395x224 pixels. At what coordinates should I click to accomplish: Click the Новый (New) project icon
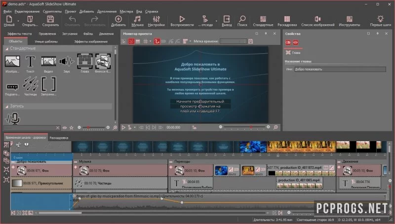coord(9,19)
